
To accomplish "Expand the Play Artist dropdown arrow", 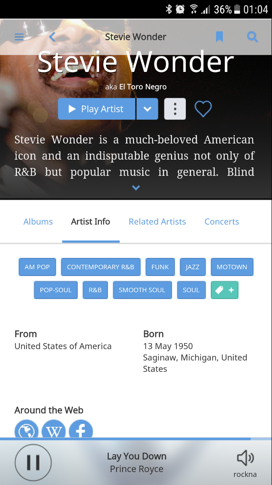I will pyautogui.click(x=147, y=109).
